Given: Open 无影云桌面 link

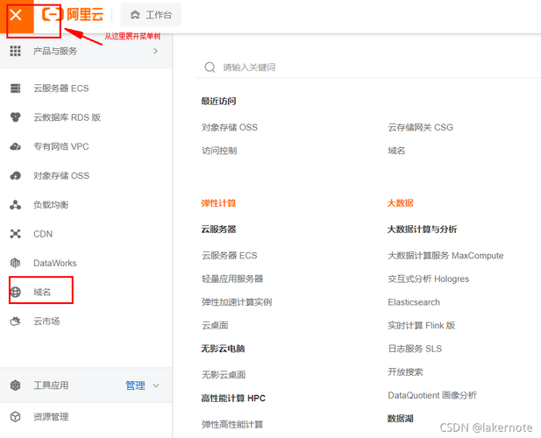Looking at the screenshot, I should coord(224,375).
